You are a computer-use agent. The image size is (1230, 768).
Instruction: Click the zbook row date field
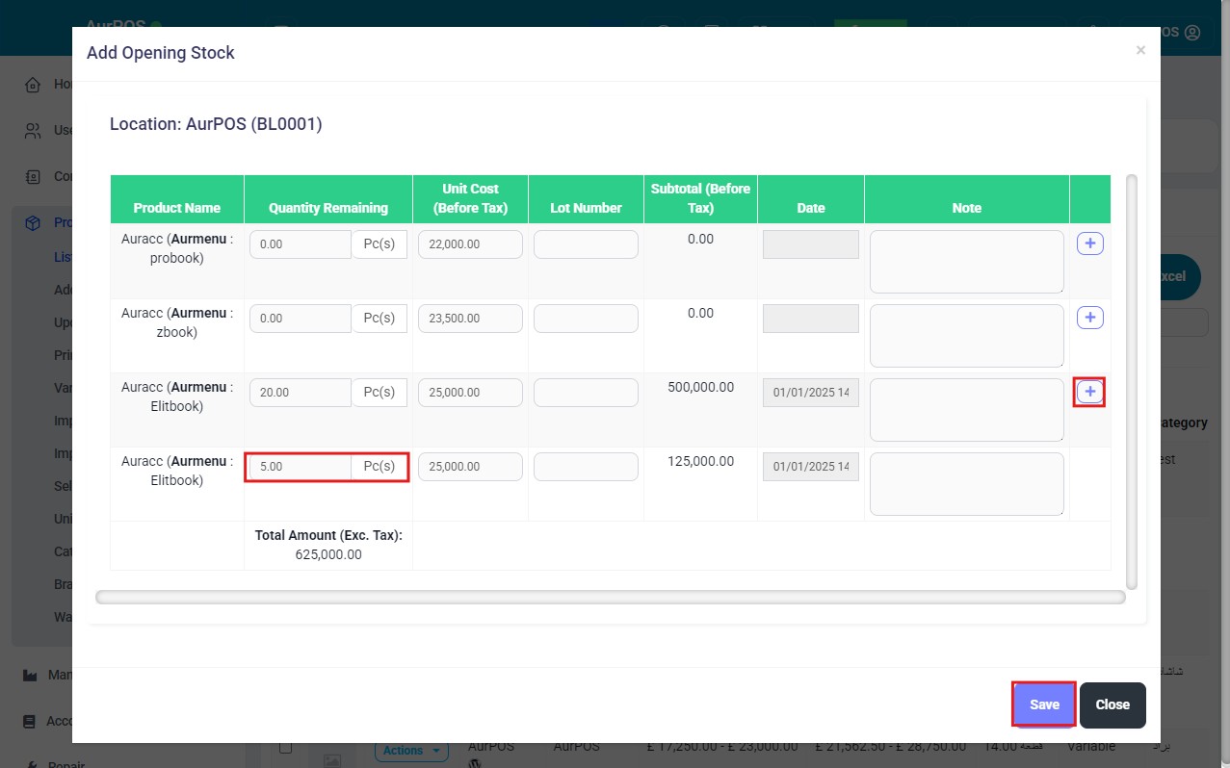[811, 319]
